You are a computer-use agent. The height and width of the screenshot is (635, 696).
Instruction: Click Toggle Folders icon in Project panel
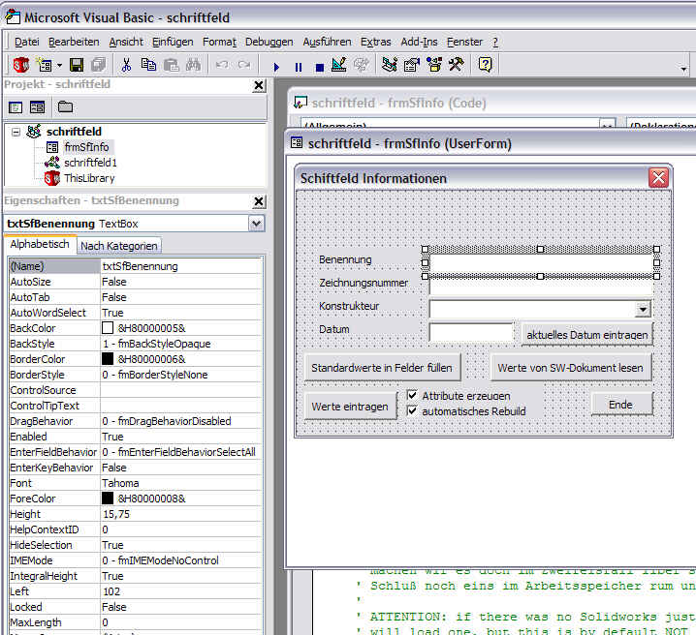click(x=65, y=106)
